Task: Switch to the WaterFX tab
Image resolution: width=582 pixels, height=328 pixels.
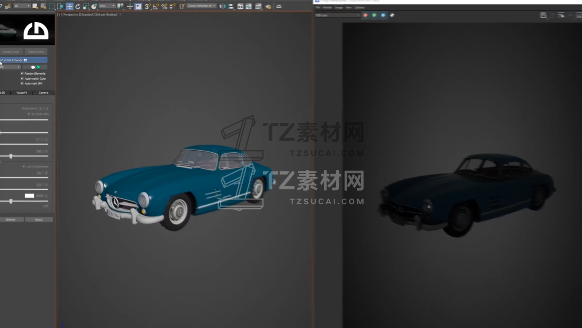Action: click(22, 93)
